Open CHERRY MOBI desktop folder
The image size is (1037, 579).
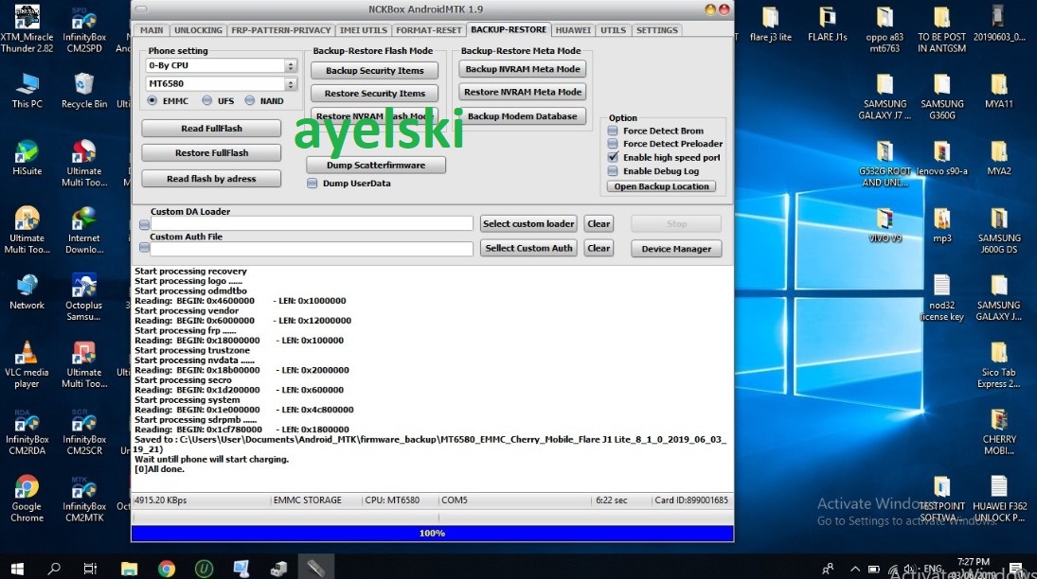click(998, 432)
